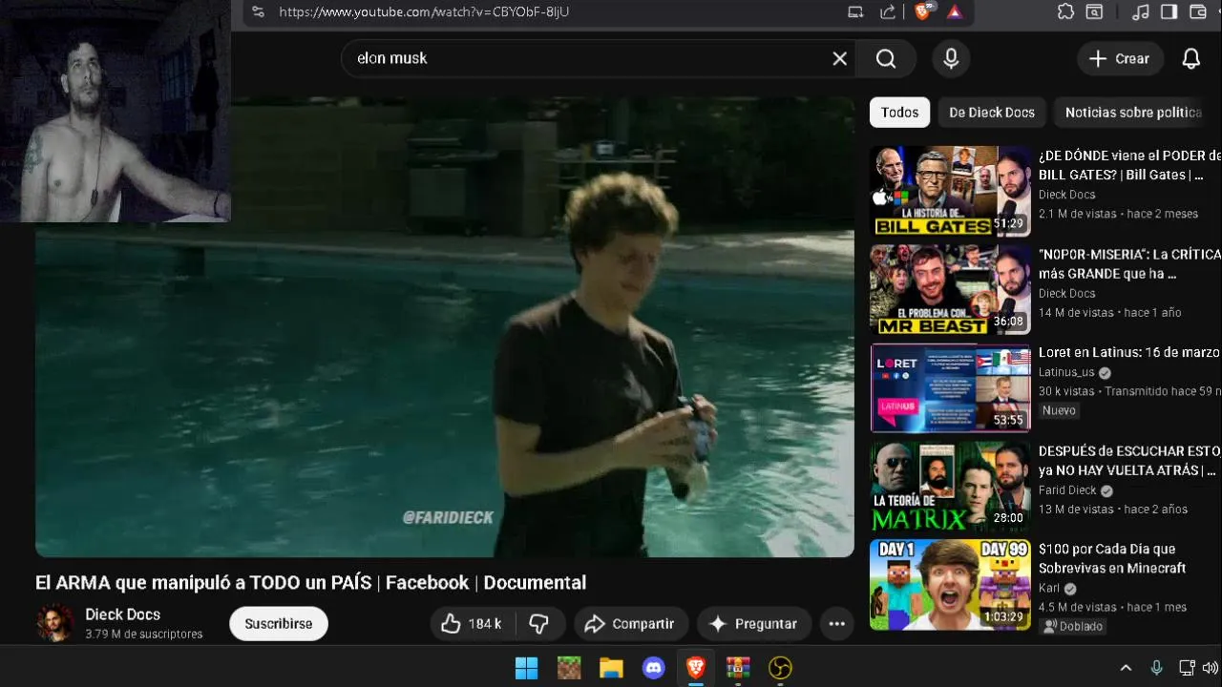
Task: Share this page via address bar share icon
Action: [888, 12]
